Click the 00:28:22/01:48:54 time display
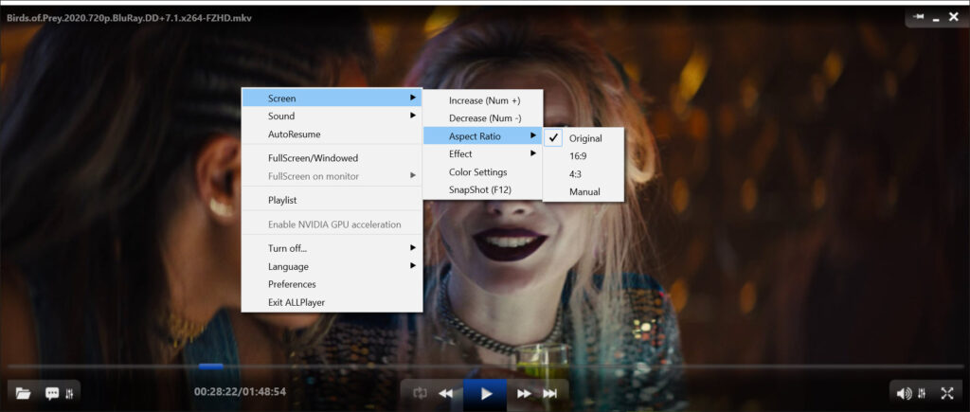 click(x=240, y=391)
